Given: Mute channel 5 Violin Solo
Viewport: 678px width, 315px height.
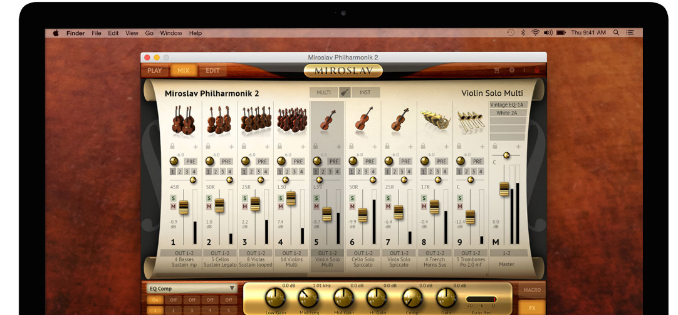Looking at the screenshot, I should [x=316, y=206].
